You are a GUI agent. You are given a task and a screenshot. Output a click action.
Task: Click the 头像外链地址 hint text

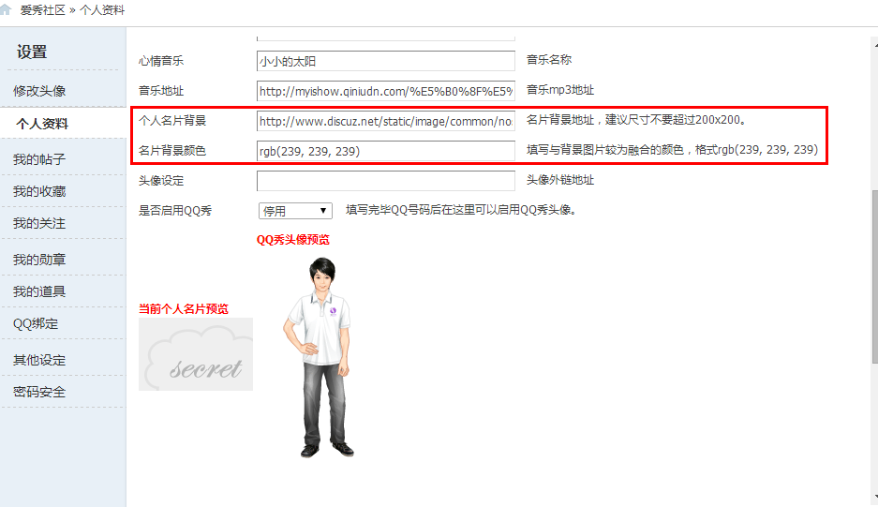click(560, 180)
